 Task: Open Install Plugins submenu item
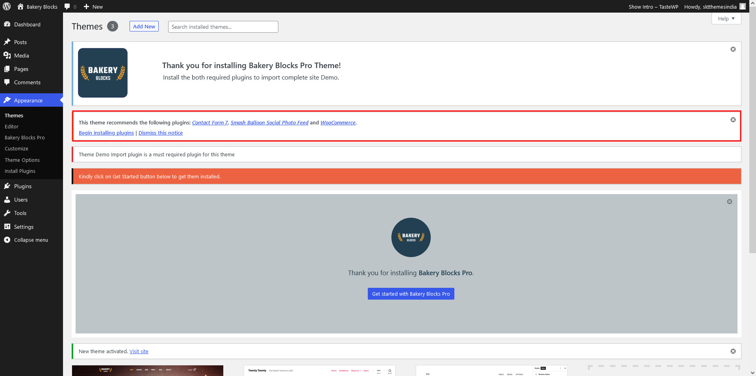(x=20, y=171)
